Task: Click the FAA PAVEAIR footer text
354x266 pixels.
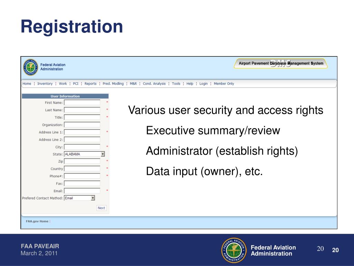Action: click(x=40, y=246)
